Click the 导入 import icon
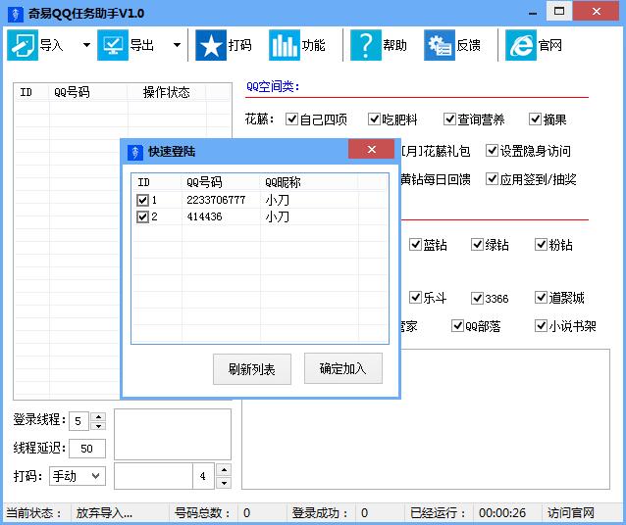 [x=23, y=45]
